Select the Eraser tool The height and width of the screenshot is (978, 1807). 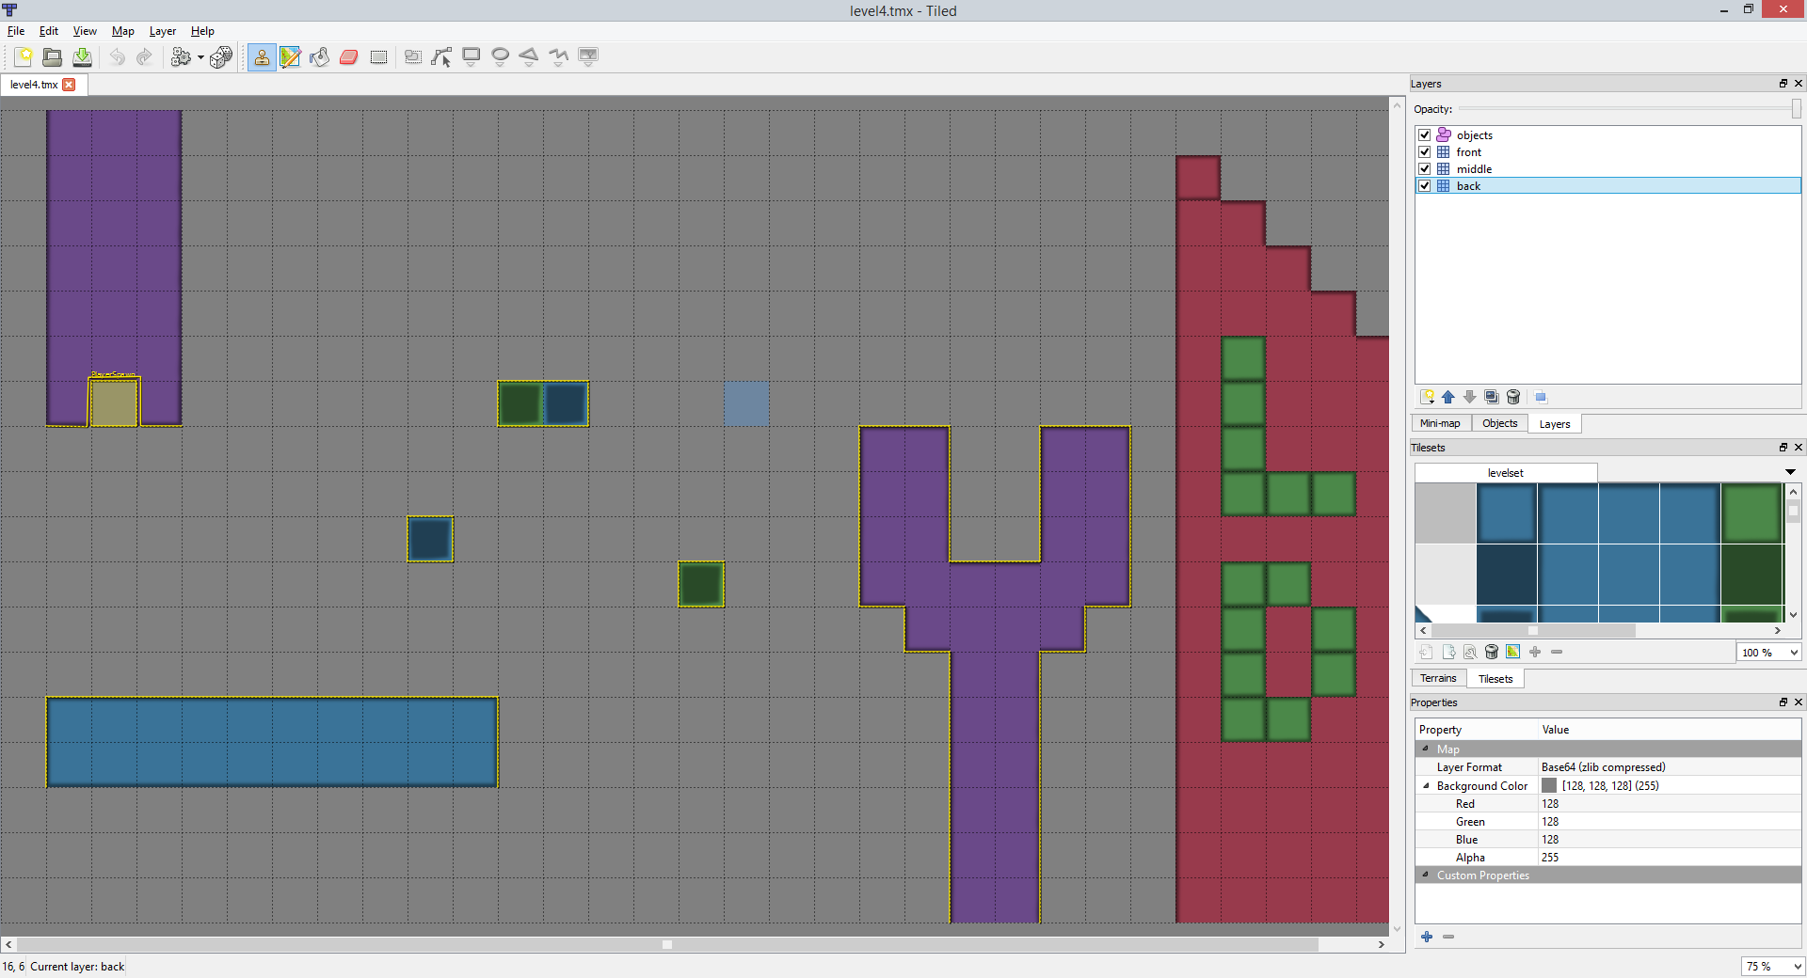[x=349, y=57]
